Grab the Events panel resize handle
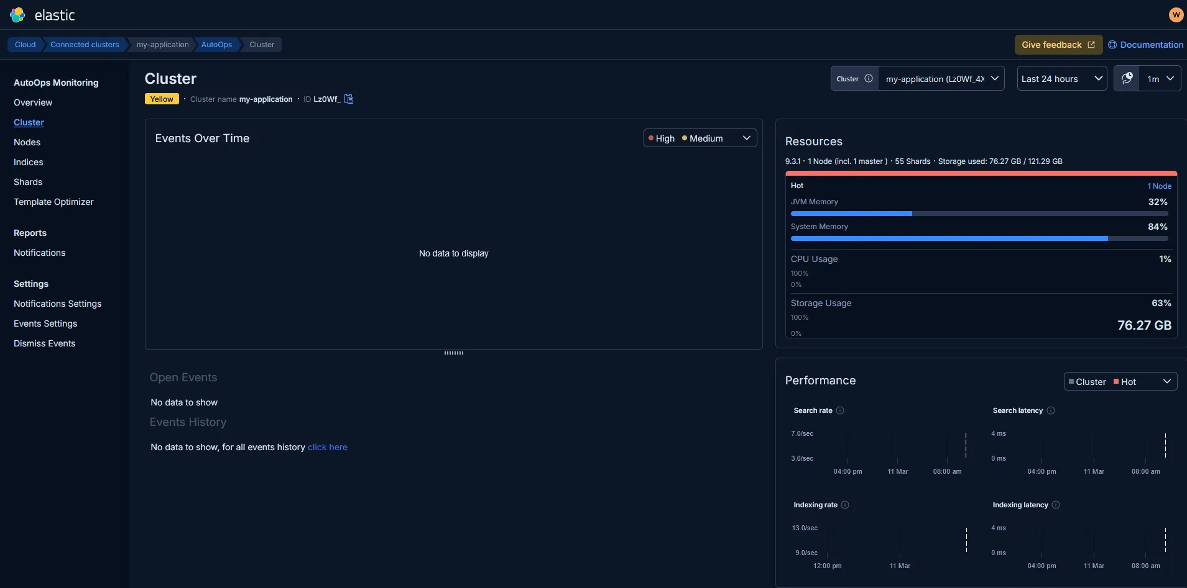 (454, 353)
